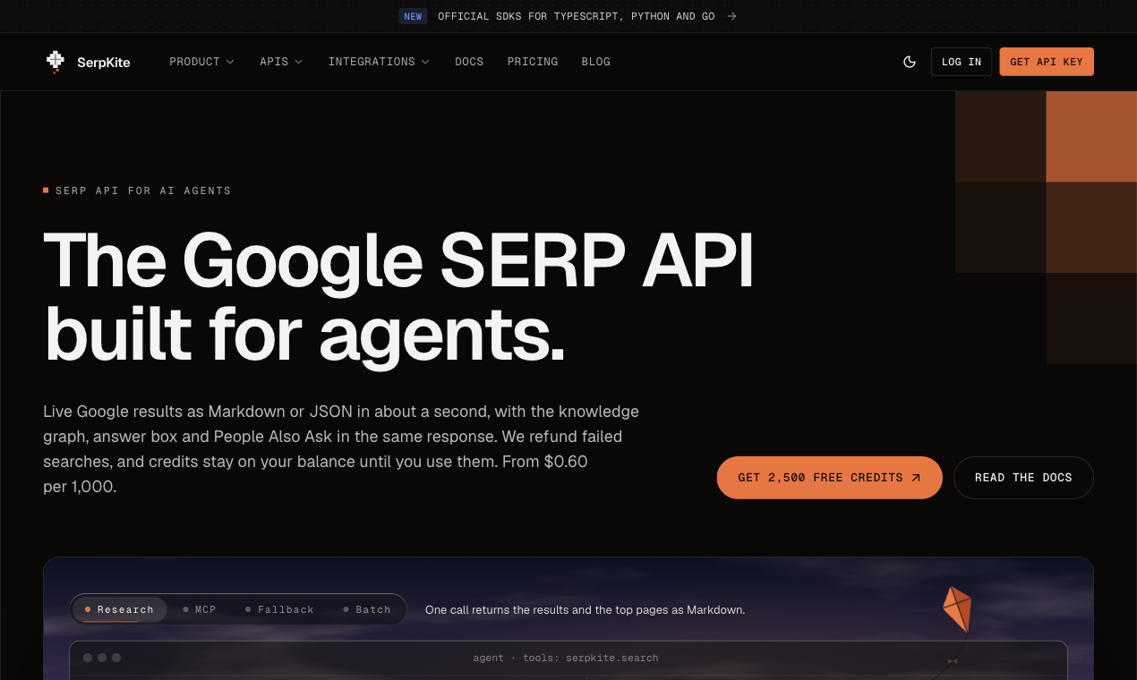Select the Fallback tab
1137x680 pixels.
279,609
